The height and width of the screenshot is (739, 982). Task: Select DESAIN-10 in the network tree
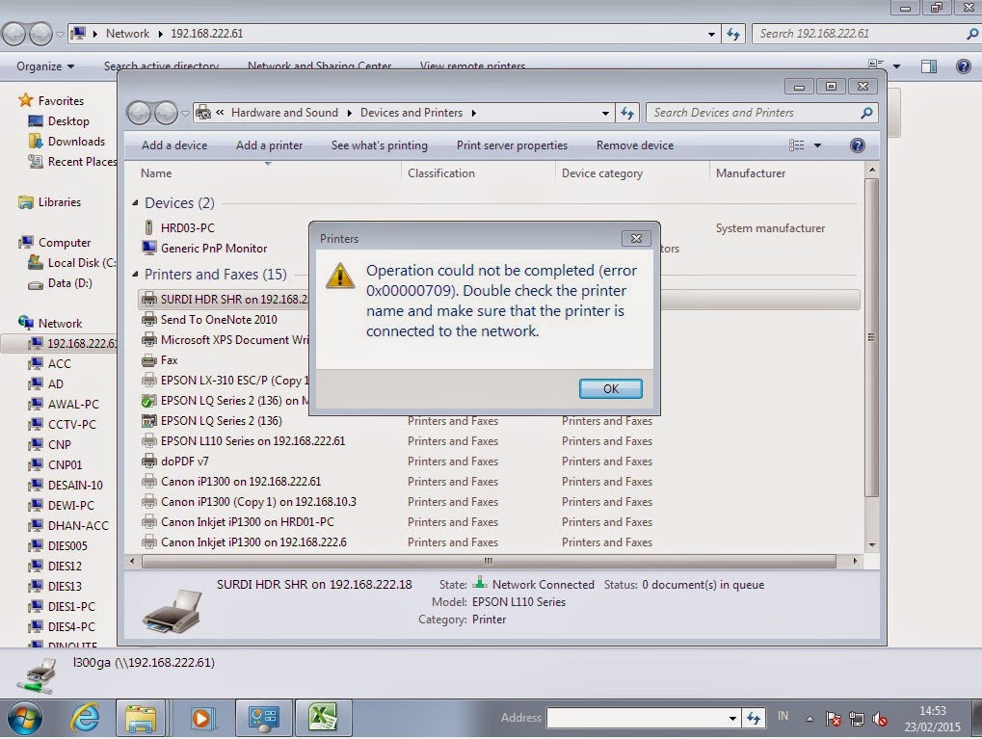tap(75, 486)
